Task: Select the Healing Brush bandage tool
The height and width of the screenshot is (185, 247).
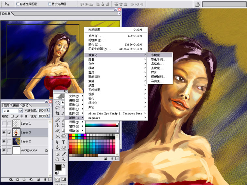Action: point(57,120)
